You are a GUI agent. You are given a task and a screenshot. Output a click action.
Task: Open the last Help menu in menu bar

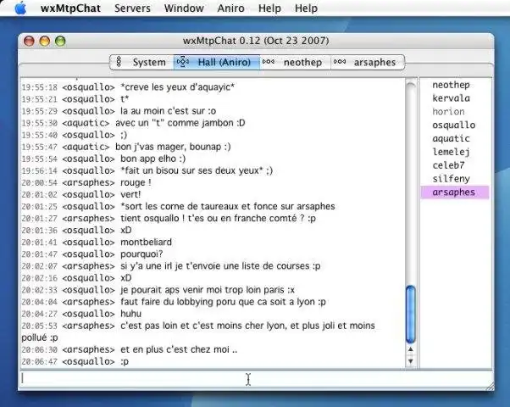(x=306, y=8)
